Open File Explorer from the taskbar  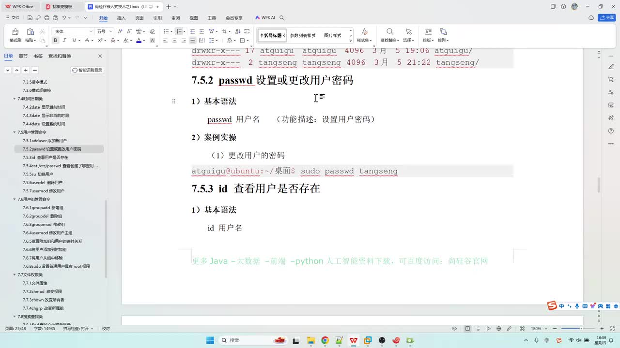tap(310, 340)
